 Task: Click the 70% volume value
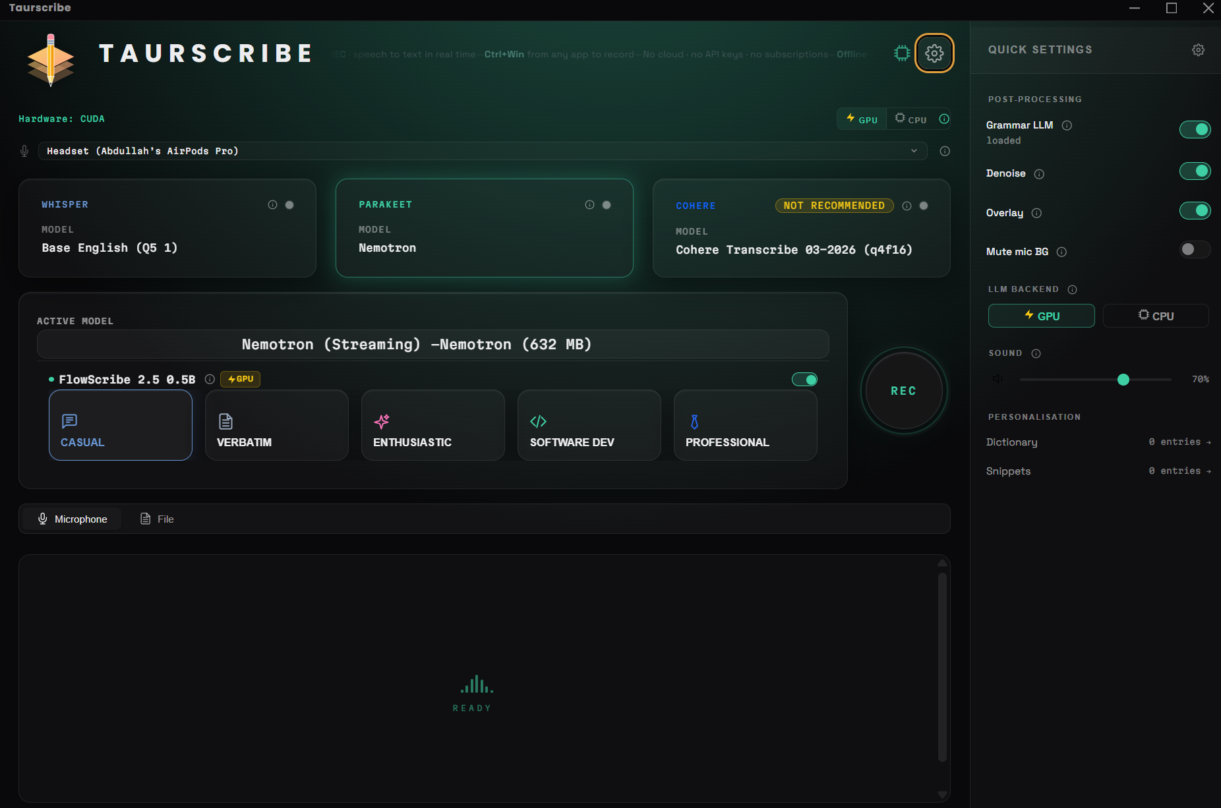1200,380
